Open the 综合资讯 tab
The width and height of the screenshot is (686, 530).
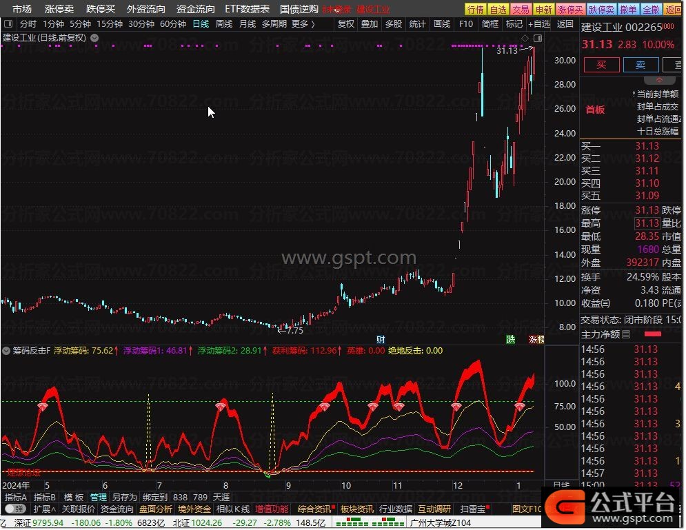click(x=315, y=509)
